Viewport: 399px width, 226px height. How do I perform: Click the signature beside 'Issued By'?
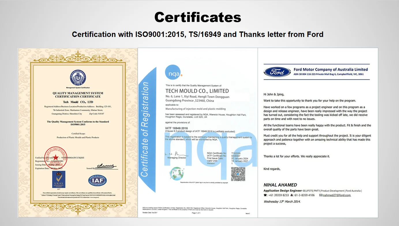(106, 166)
